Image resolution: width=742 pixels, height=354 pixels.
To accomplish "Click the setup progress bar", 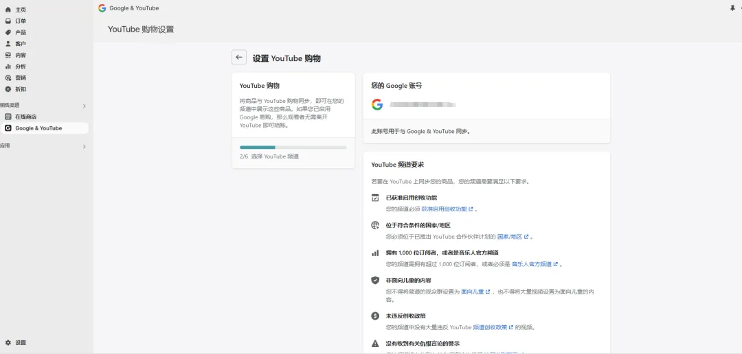I will 293,147.
